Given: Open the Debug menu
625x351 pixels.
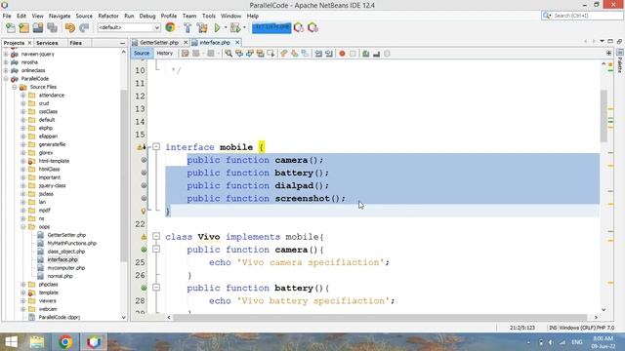Looking at the screenshot, I should (x=147, y=16).
